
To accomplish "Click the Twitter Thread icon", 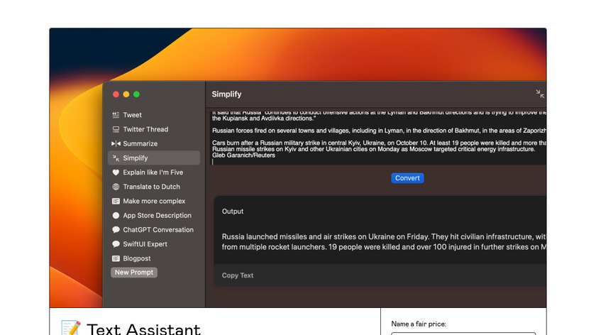I will pos(116,129).
